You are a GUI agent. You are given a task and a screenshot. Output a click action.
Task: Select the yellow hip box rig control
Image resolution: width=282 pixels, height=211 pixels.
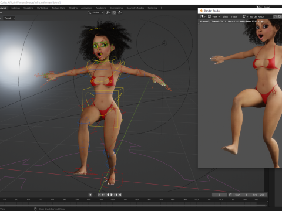(103, 107)
